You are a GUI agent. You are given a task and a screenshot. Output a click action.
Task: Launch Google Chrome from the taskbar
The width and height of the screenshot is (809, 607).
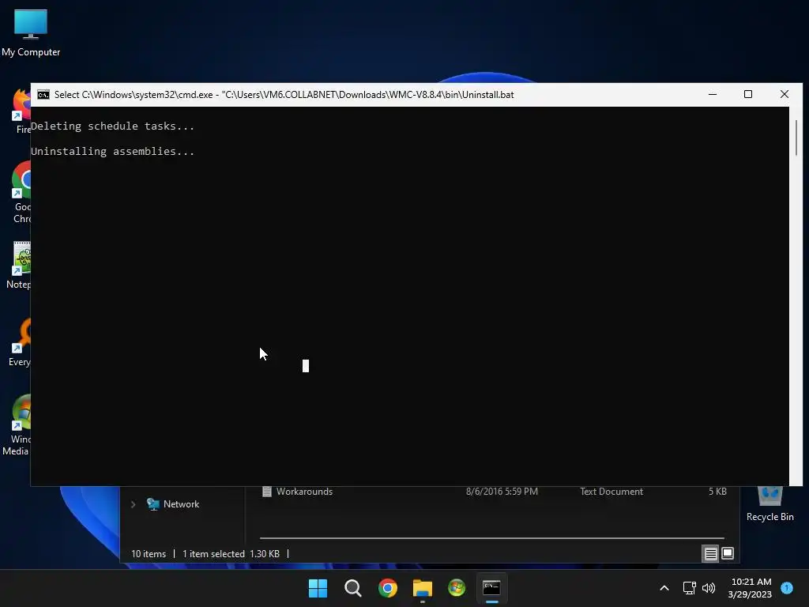[387, 588]
